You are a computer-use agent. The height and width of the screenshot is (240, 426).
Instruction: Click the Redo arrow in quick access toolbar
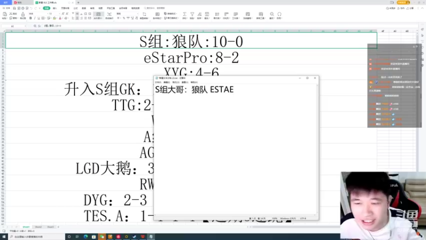[36, 8]
